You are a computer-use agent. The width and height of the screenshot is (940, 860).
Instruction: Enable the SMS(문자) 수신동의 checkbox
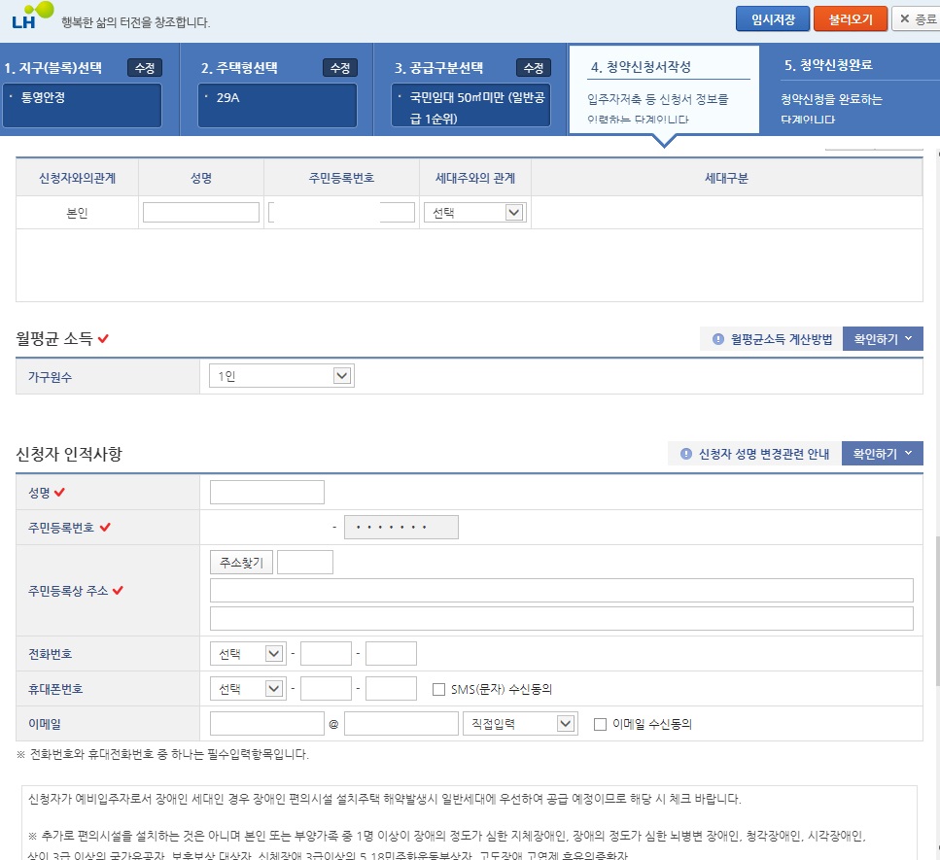click(439, 688)
